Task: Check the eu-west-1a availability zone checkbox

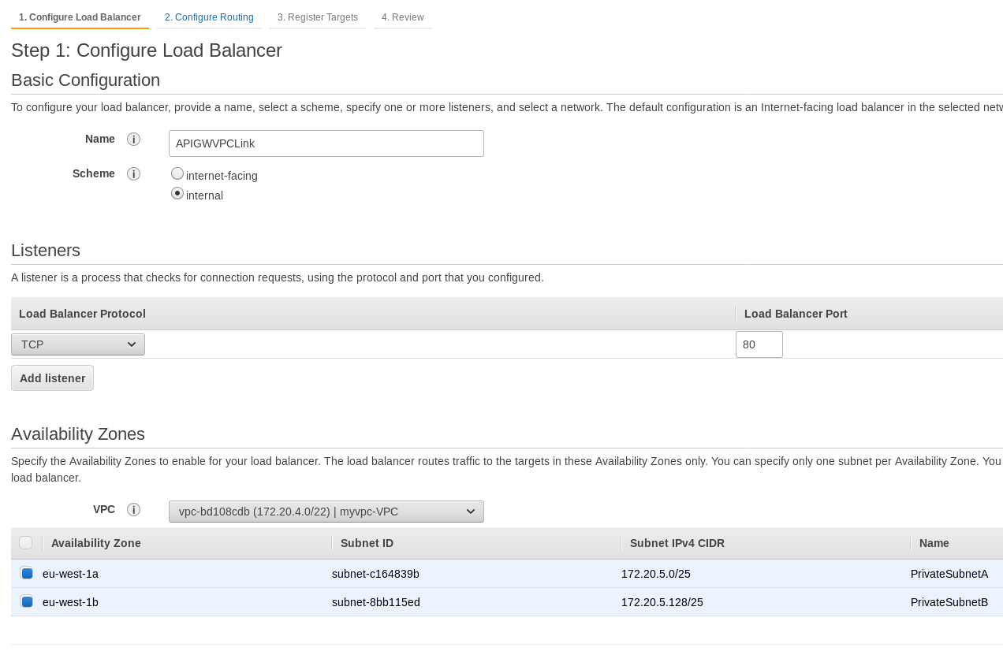Action: (x=26, y=573)
